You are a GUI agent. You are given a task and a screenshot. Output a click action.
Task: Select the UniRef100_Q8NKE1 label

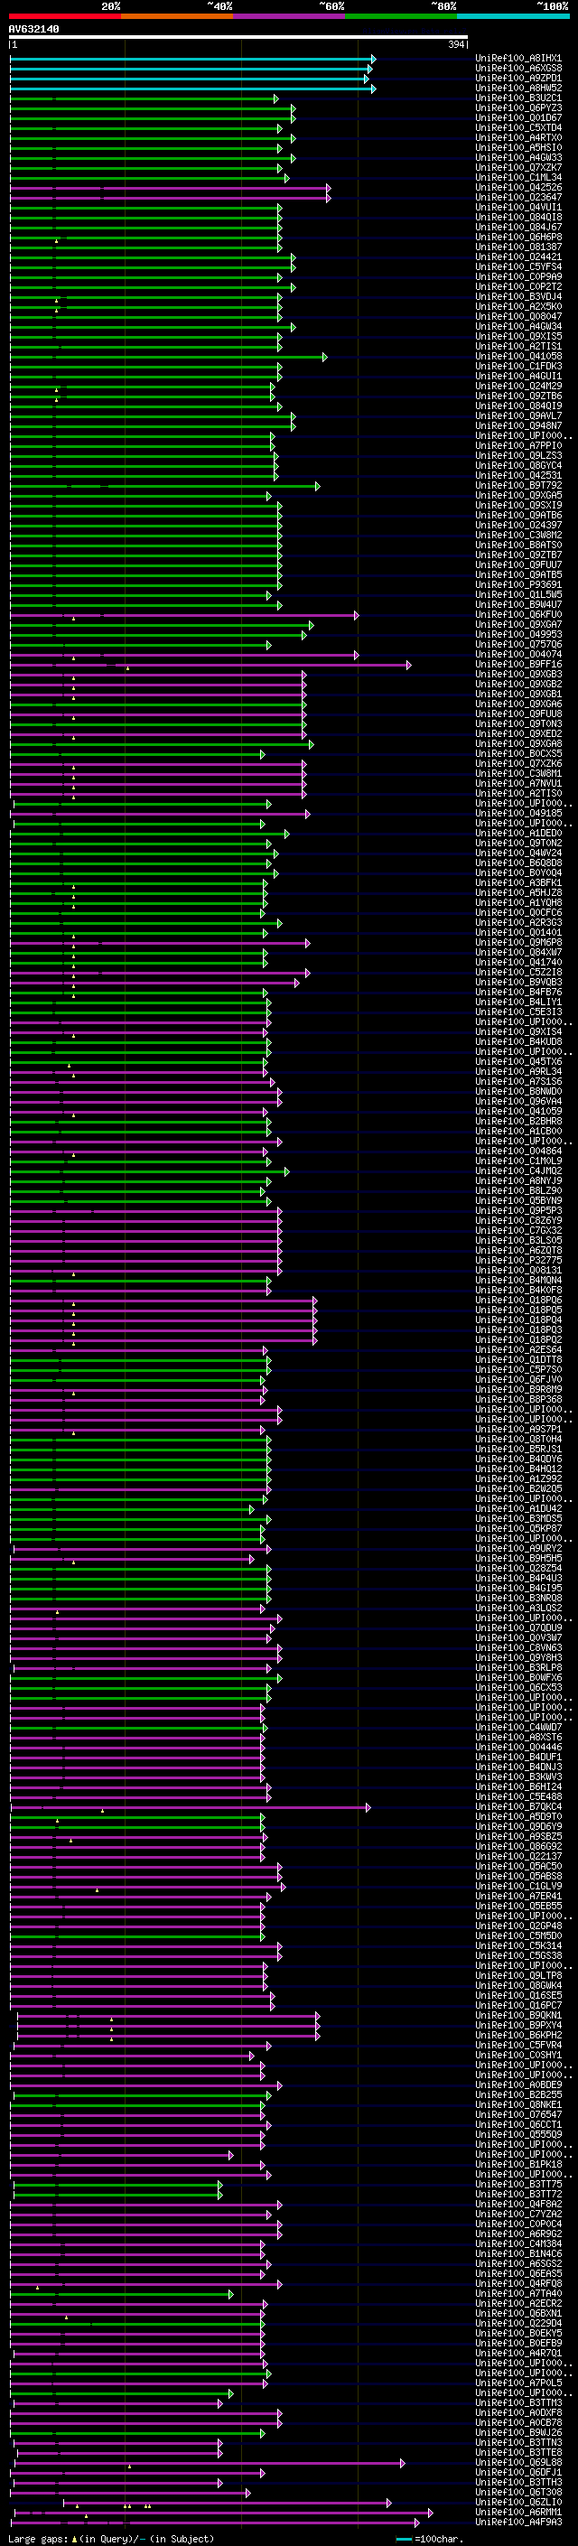[518, 2105]
